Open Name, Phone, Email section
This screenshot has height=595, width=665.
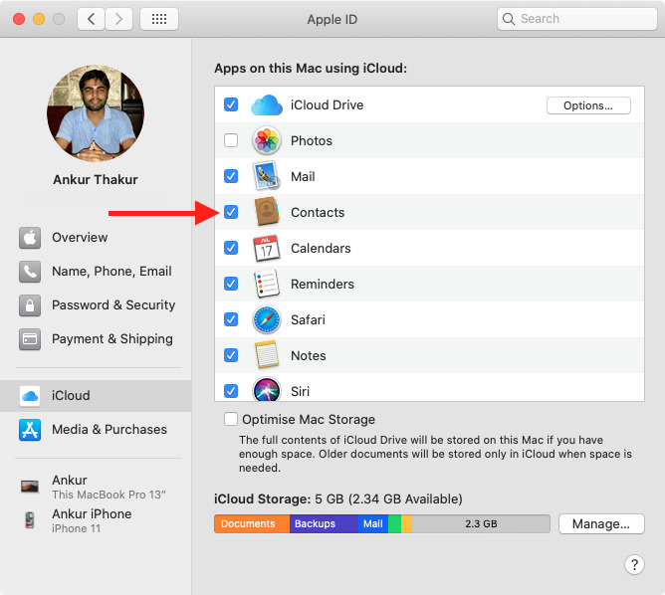[x=96, y=272]
